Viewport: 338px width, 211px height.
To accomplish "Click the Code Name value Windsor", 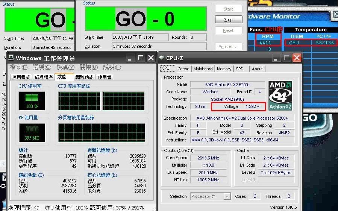I will (x=210, y=92).
